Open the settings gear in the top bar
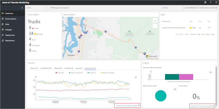 [205, 2]
